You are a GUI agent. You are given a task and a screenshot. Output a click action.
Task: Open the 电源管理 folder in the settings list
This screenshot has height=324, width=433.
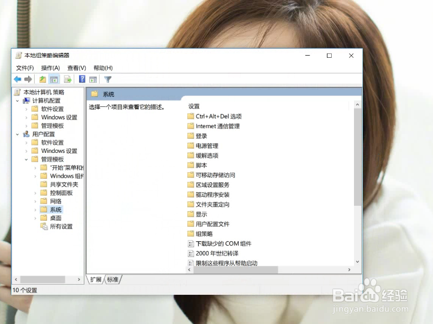pos(209,145)
